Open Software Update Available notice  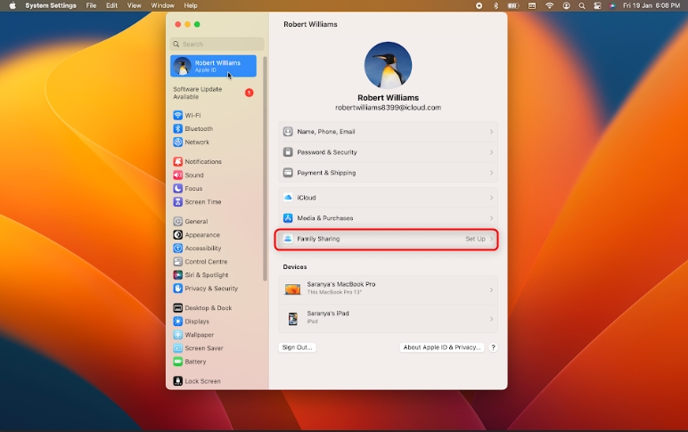pyautogui.click(x=213, y=93)
